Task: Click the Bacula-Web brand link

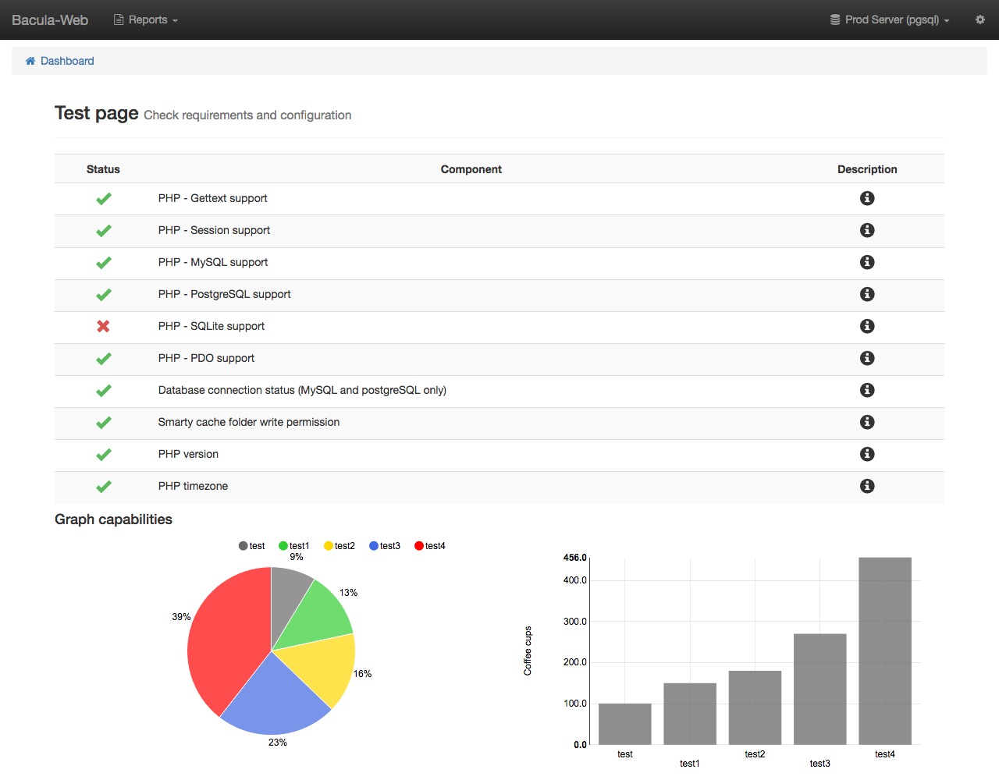Action: point(50,19)
